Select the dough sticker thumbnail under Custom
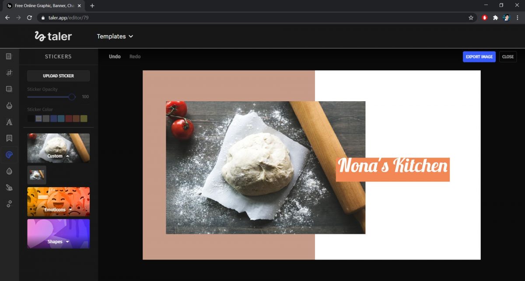This screenshot has width=525, height=281. coord(36,175)
